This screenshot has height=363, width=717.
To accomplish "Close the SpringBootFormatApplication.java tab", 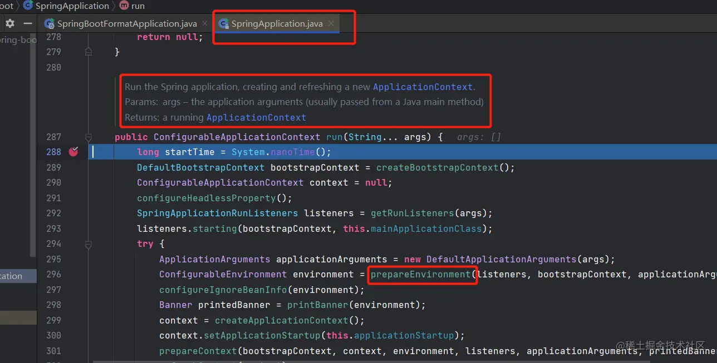I will pyautogui.click(x=204, y=24).
